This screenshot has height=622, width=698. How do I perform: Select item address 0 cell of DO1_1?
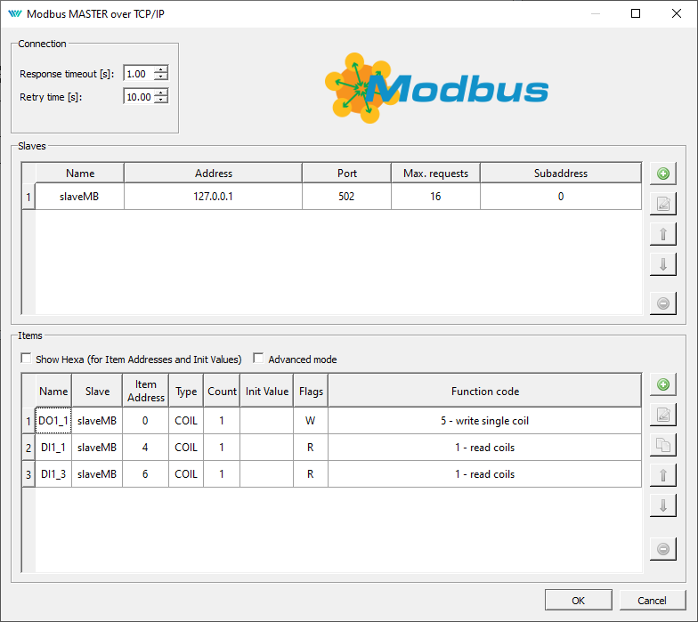[x=146, y=420]
